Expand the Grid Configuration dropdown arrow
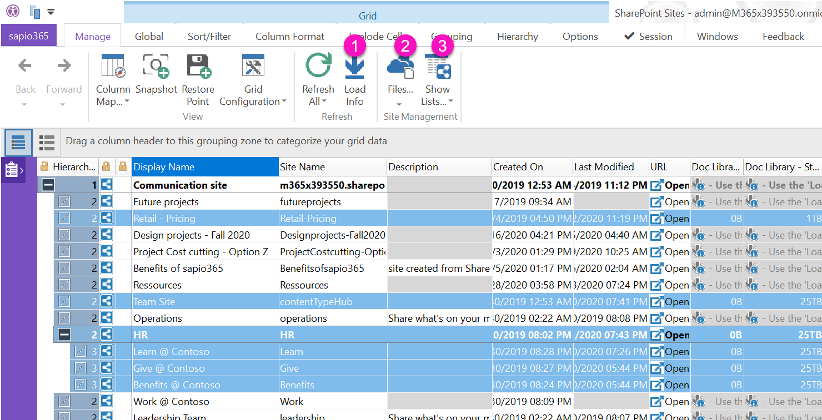 (284, 102)
